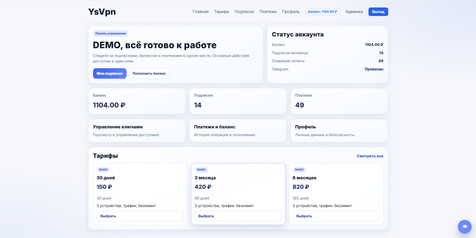Open the Тарифы navigation item

(x=222, y=12)
